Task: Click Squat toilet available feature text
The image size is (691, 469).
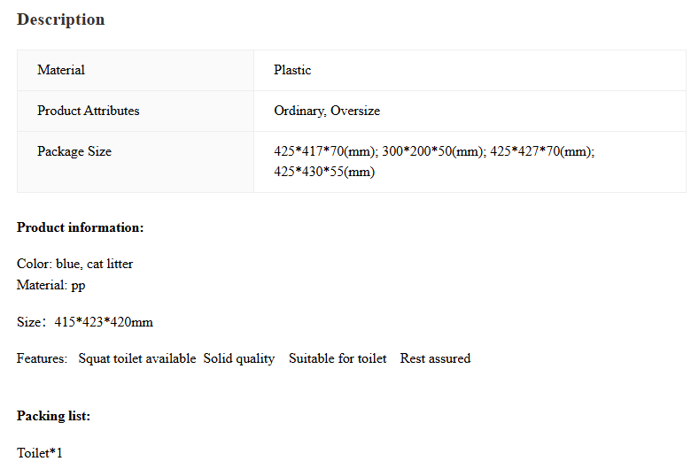Action: (x=137, y=358)
